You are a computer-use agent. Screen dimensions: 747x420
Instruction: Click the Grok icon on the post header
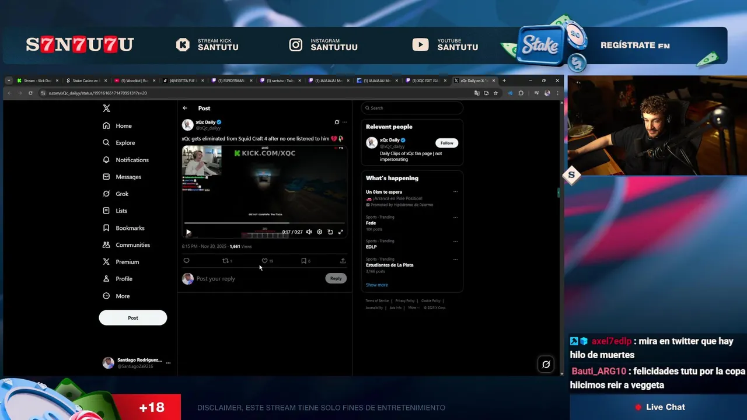pyautogui.click(x=337, y=123)
